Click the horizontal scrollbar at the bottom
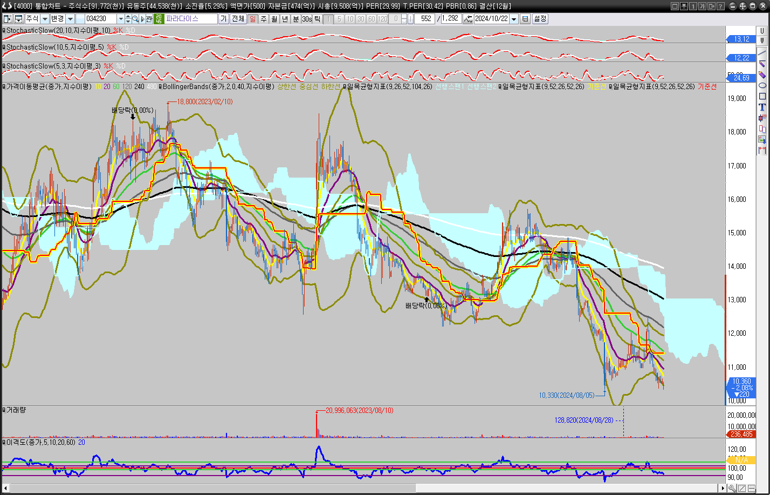 (x=364, y=489)
